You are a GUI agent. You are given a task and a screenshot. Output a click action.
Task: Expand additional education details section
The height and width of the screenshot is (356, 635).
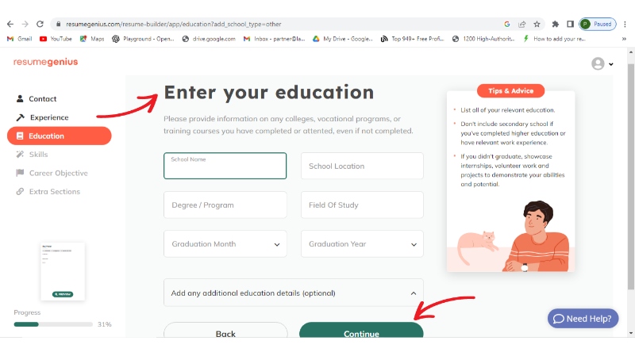294,293
